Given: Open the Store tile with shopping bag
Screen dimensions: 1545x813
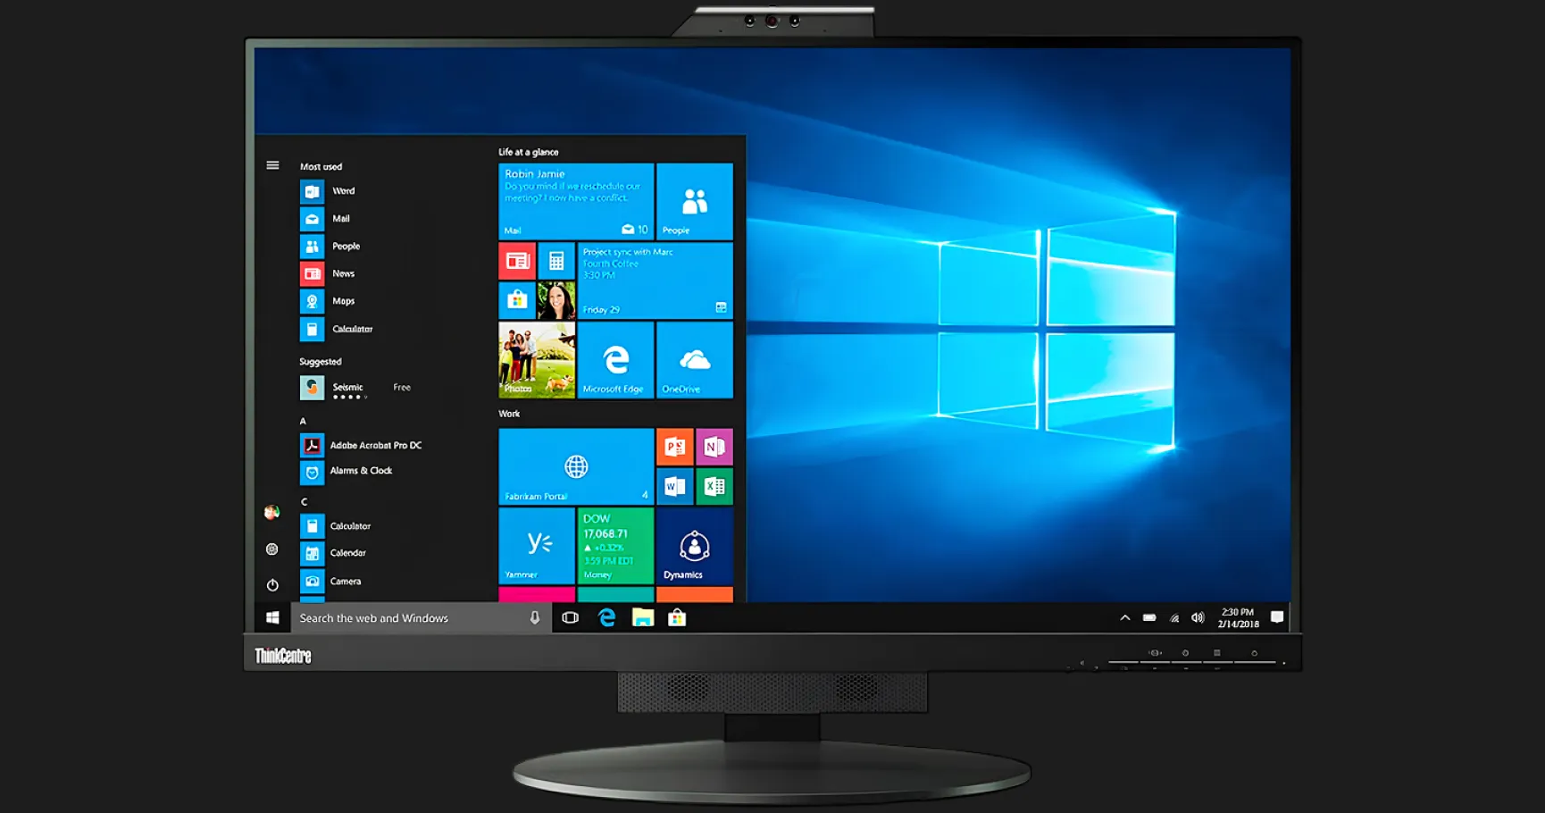Looking at the screenshot, I should click(x=517, y=300).
